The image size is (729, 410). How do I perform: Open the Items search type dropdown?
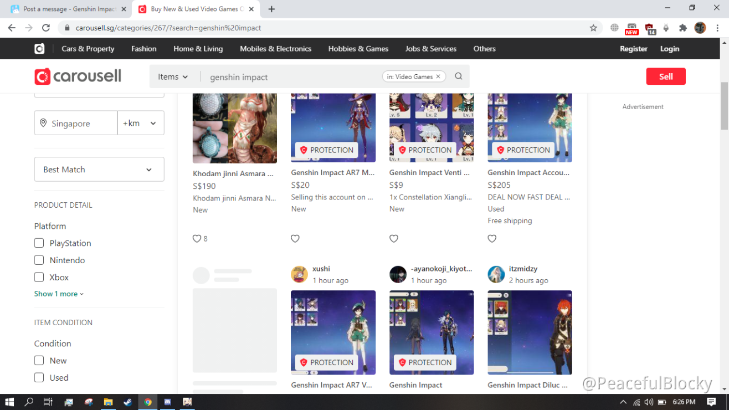click(x=173, y=76)
